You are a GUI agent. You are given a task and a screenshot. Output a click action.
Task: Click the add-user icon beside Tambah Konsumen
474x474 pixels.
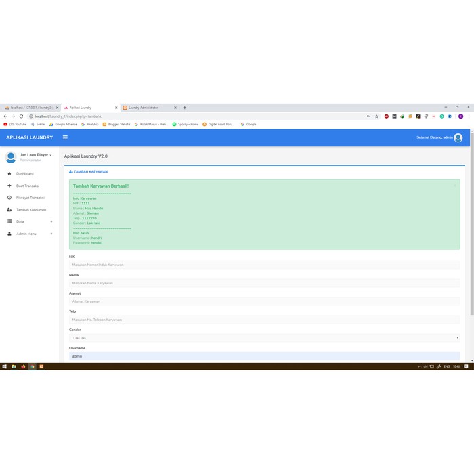pos(9,209)
